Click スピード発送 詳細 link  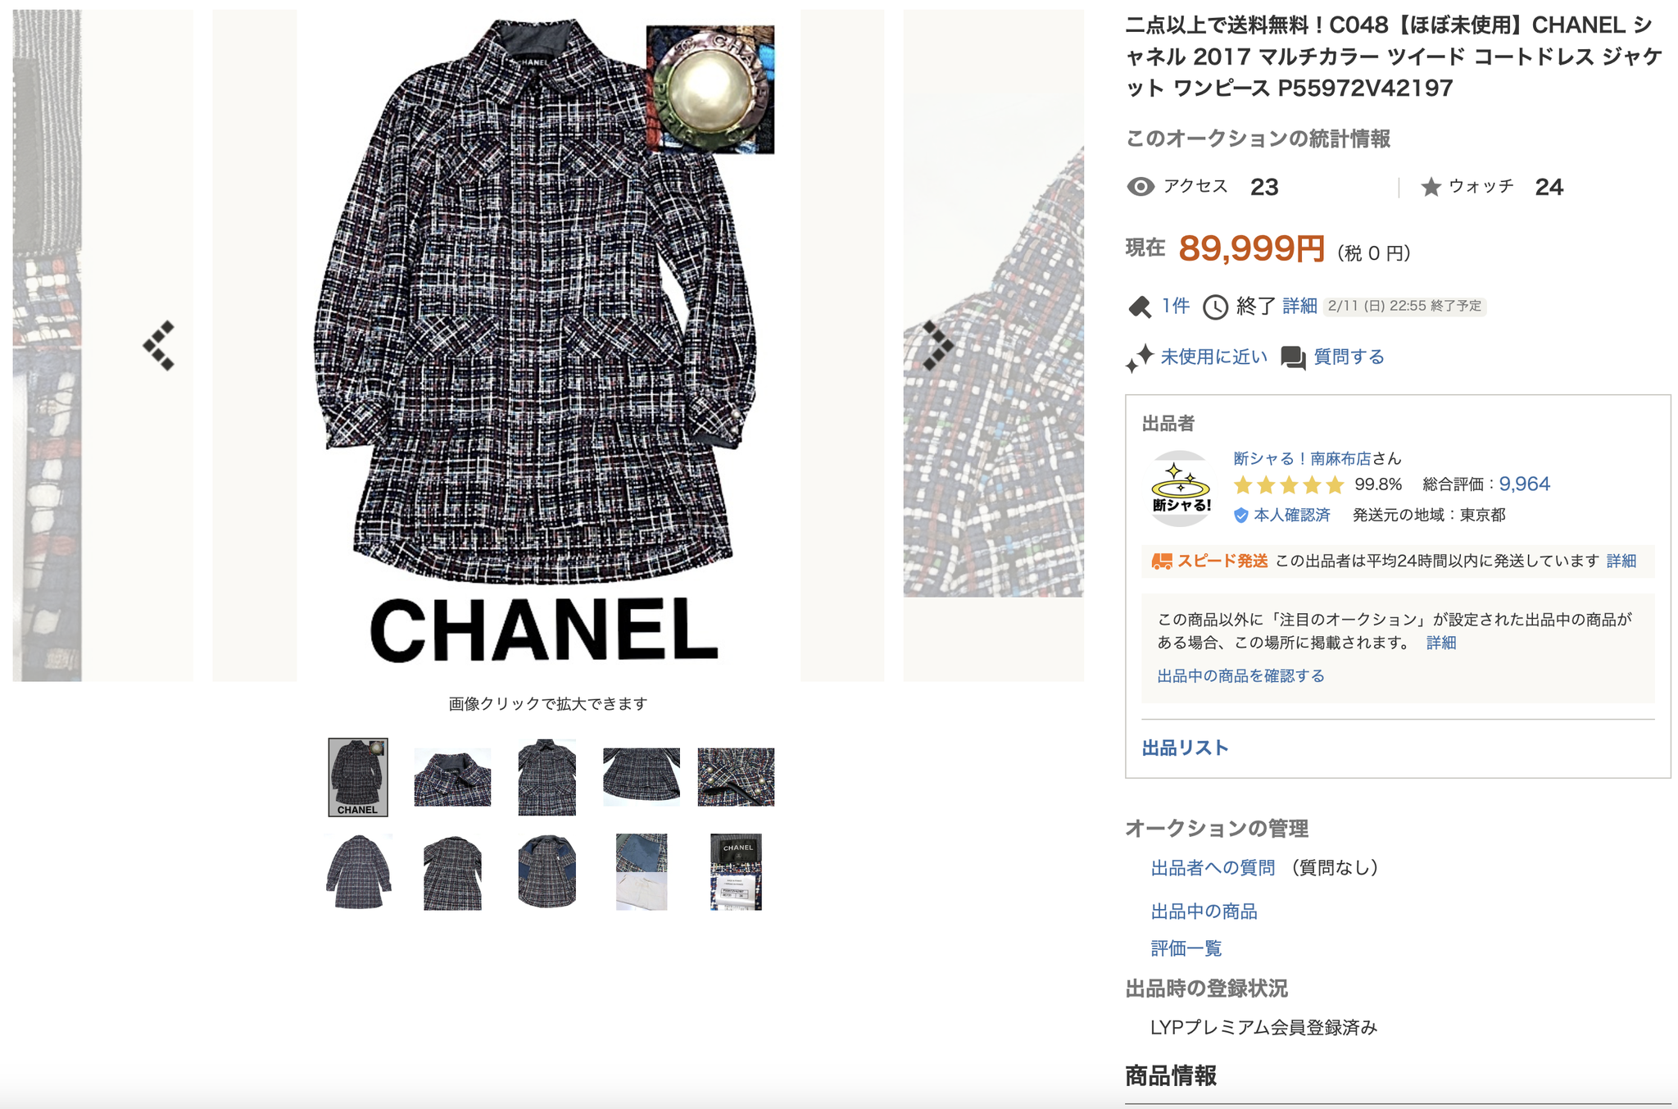1621,561
